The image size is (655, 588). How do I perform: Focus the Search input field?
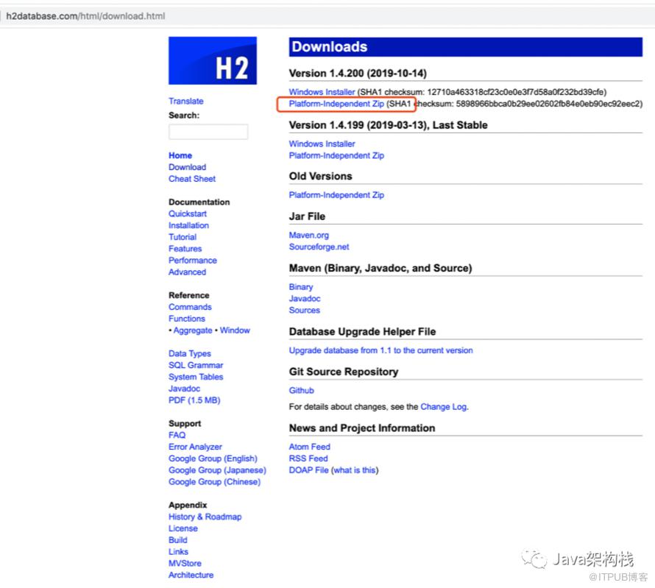[x=208, y=132]
